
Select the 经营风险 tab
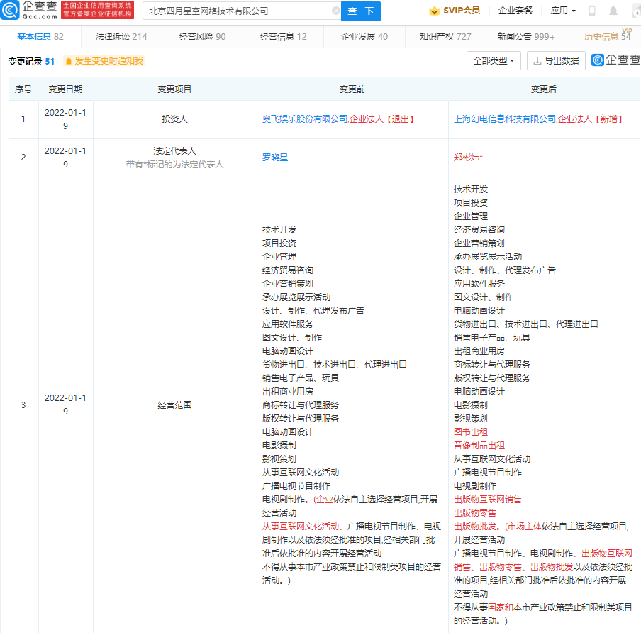[195, 36]
